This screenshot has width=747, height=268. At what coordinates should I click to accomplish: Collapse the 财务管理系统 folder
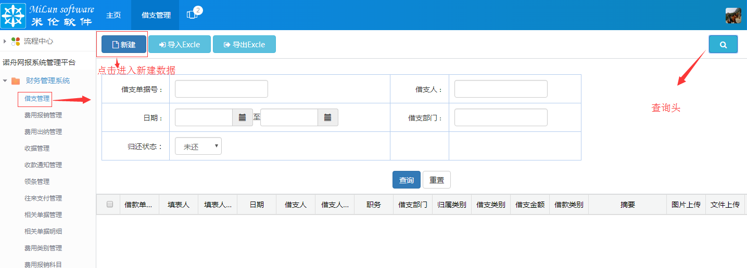(x=5, y=81)
